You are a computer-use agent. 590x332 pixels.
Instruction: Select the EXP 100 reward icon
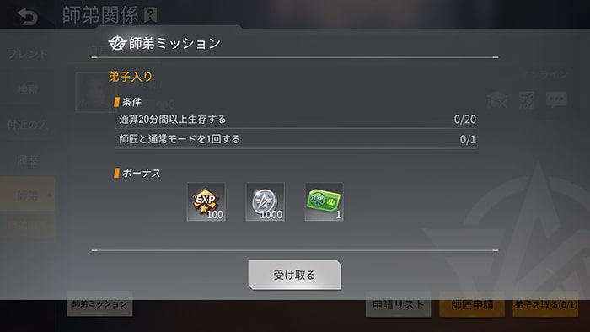point(206,202)
